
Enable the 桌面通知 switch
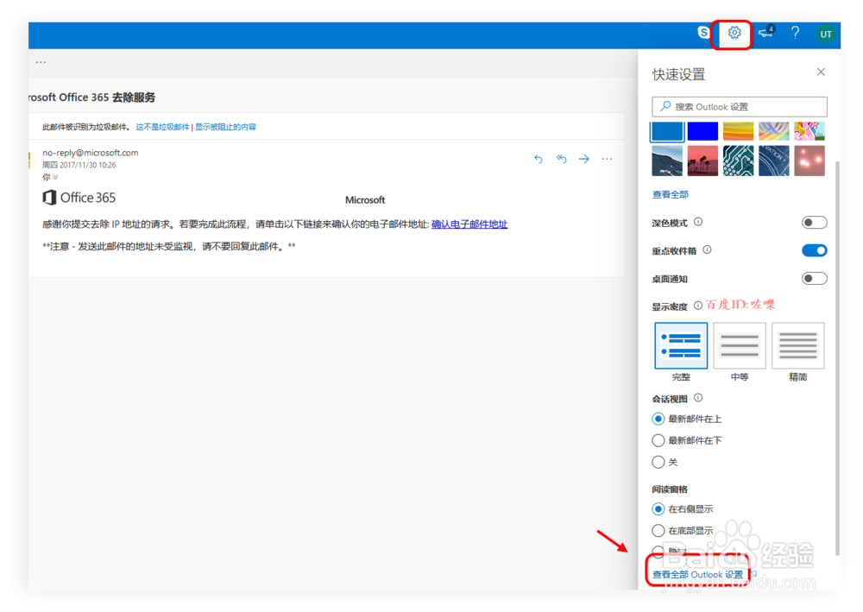[x=815, y=279]
